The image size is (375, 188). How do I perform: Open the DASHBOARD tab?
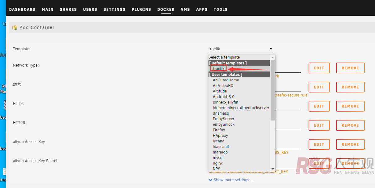pos(22,10)
